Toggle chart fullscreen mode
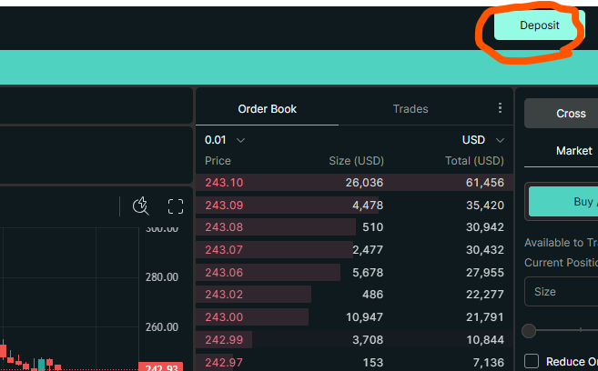 pyautogui.click(x=176, y=206)
